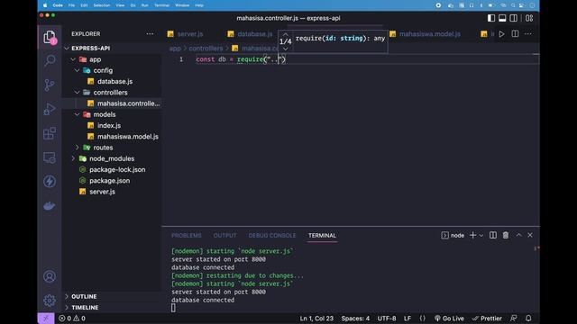The image size is (577, 324).
Task: Open index.js in models folder
Action: [109, 125]
